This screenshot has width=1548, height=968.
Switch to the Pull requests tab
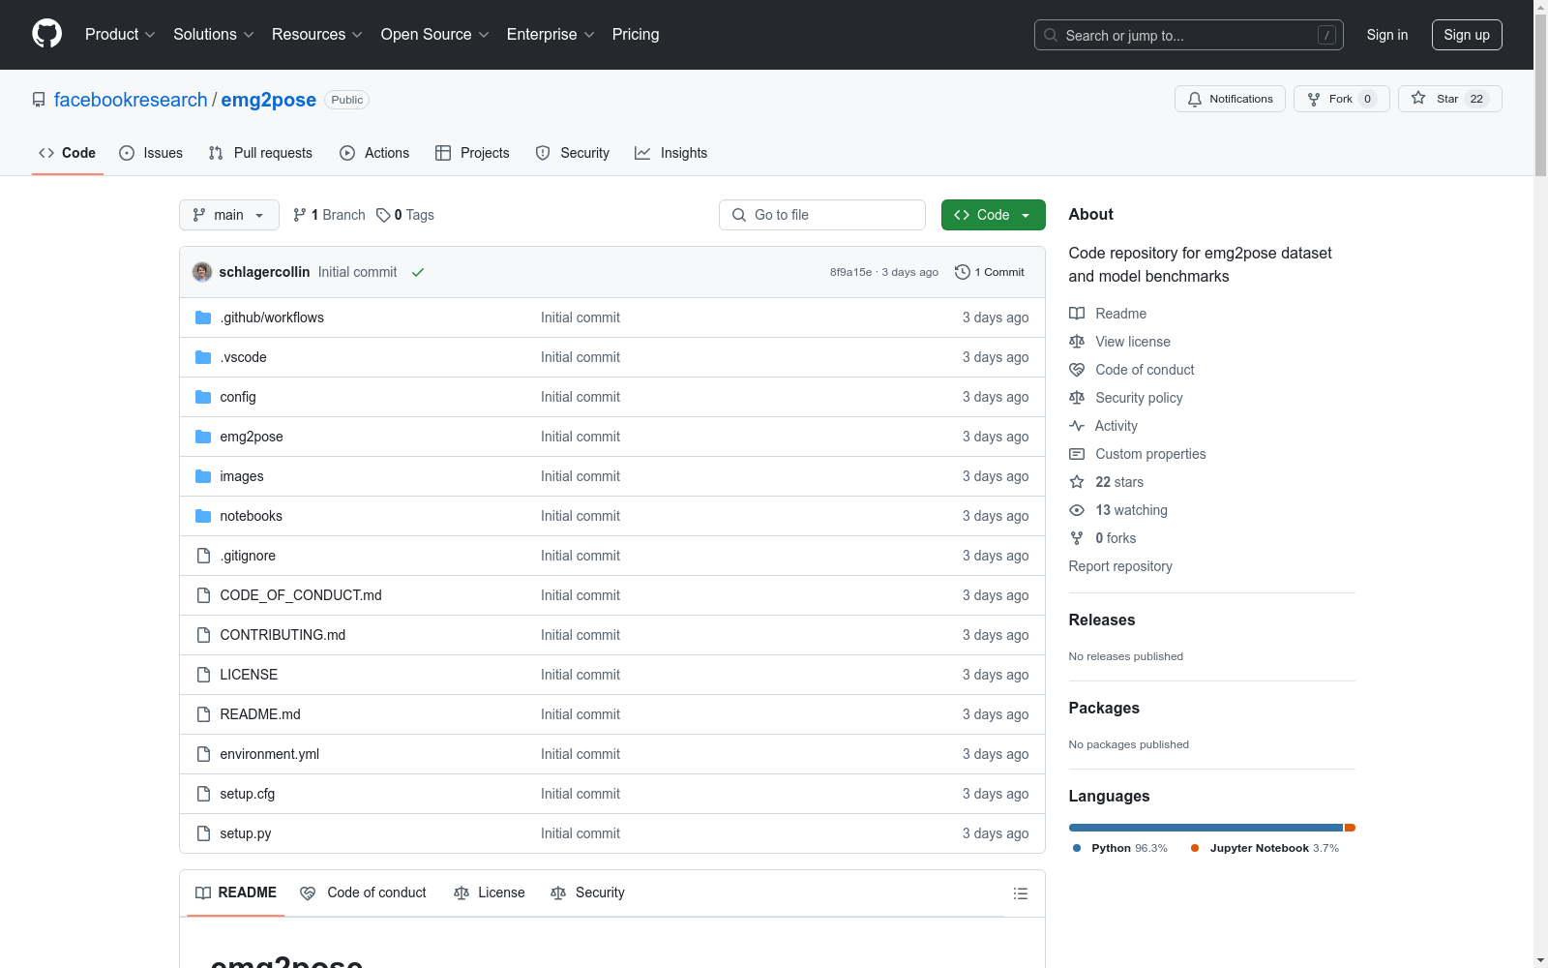pos(260,153)
